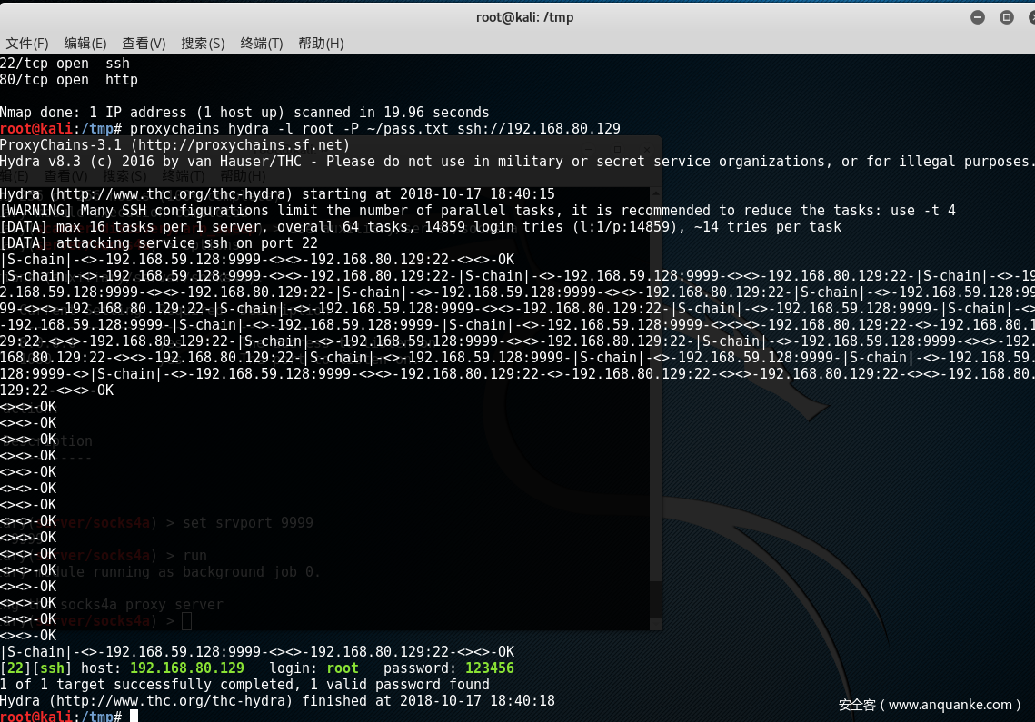
Task: Open the 搜索(S) menu
Action: tap(203, 44)
